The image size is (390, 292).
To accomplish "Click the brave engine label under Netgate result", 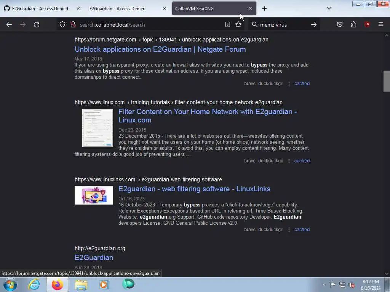I will [250, 84].
